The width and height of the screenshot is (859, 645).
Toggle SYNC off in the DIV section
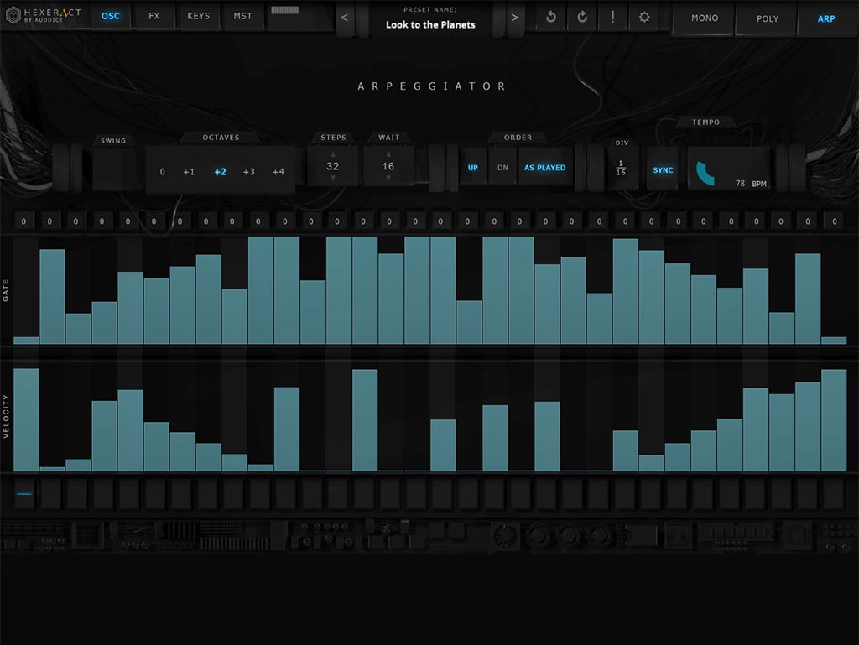[663, 169]
